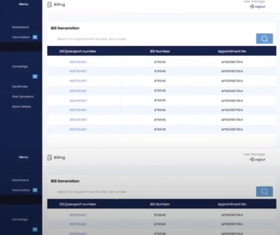Open last EID link 008765487 in the upper table

pos(78,129)
